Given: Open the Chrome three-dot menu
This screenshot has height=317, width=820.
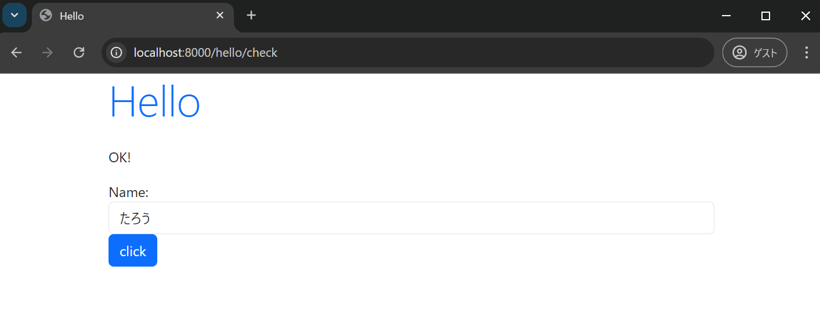Looking at the screenshot, I should tap(806, 53).
